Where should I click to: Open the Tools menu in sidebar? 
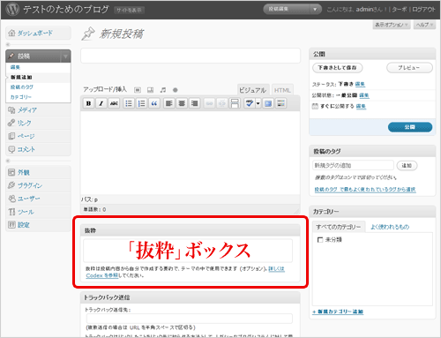[x=38, y=212]
